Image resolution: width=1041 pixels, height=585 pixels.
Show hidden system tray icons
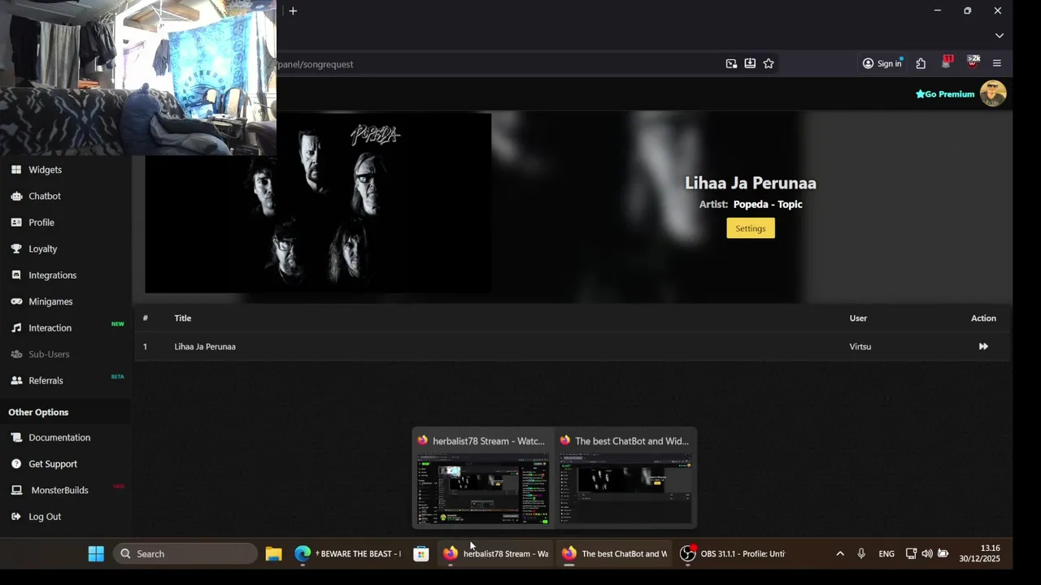840,554
